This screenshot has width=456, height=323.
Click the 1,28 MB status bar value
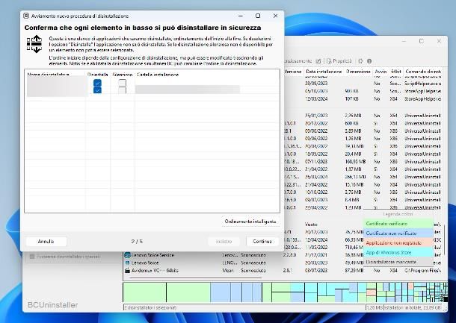point(375,307)
